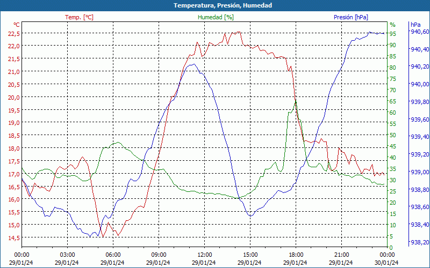Click temperature axis value '14,5'

pyautogui.click(x=14, y=238)
